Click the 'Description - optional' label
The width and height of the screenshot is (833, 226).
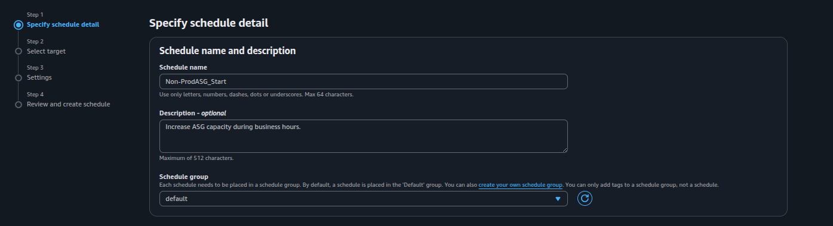193,112
